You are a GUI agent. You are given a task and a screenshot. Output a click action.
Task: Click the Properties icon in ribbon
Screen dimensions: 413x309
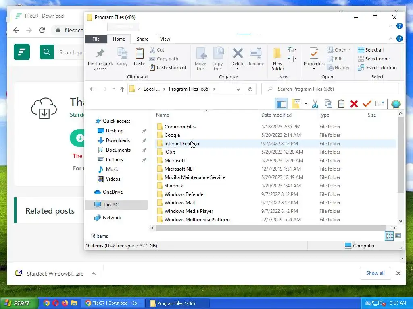pos(314,54)
